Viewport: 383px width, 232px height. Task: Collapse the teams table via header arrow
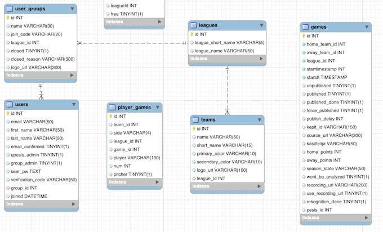pos(260,120)
